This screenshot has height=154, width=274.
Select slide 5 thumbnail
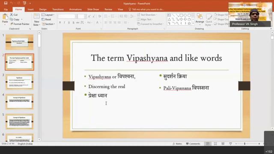click(19, 121)
